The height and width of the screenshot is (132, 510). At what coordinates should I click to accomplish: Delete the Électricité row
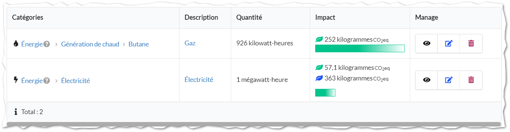coord(471,80)
